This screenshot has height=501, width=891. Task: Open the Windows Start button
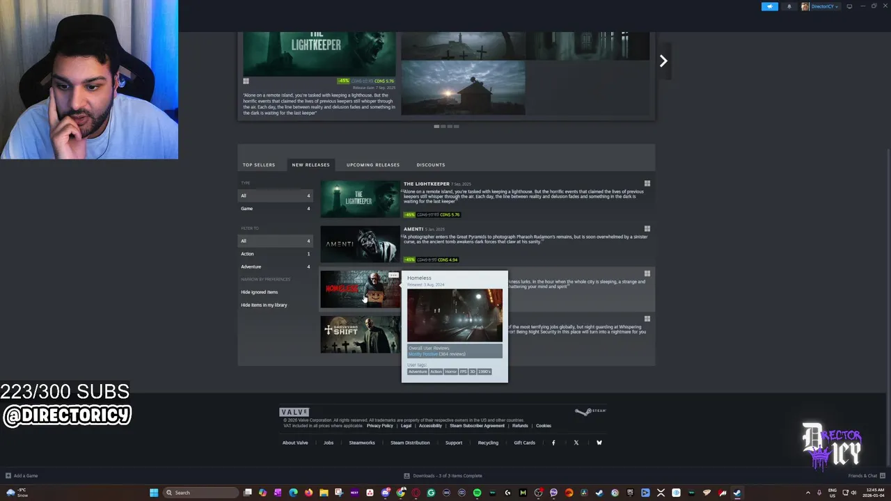(154, 493)
